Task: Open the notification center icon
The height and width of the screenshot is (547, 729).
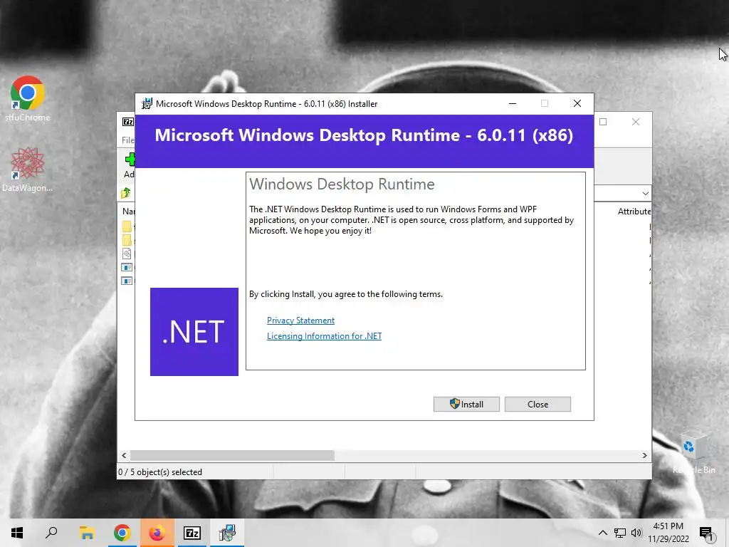Action: click(707, 533)
